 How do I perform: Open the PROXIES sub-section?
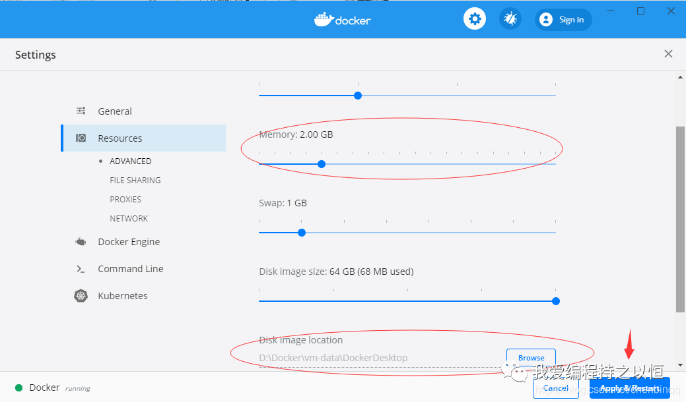[125, 200]
